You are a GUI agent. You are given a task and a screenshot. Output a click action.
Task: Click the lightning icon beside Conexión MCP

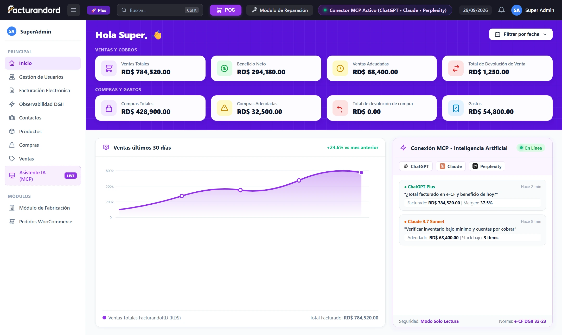tap(403, 148)
